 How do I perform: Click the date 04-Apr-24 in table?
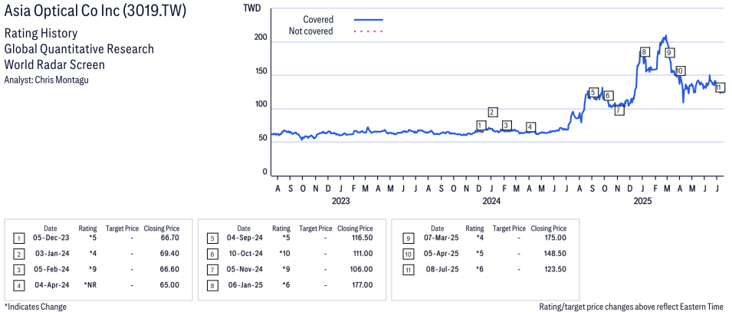click(x=51, y=285)
